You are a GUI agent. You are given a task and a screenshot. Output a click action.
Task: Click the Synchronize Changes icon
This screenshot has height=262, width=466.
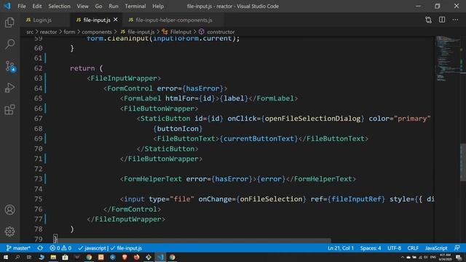pos(40,248)
